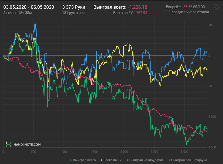This screenshot has height=164, width=223.
Task: Click the y-axis label 1 500
Action: (x=212, y=147)
